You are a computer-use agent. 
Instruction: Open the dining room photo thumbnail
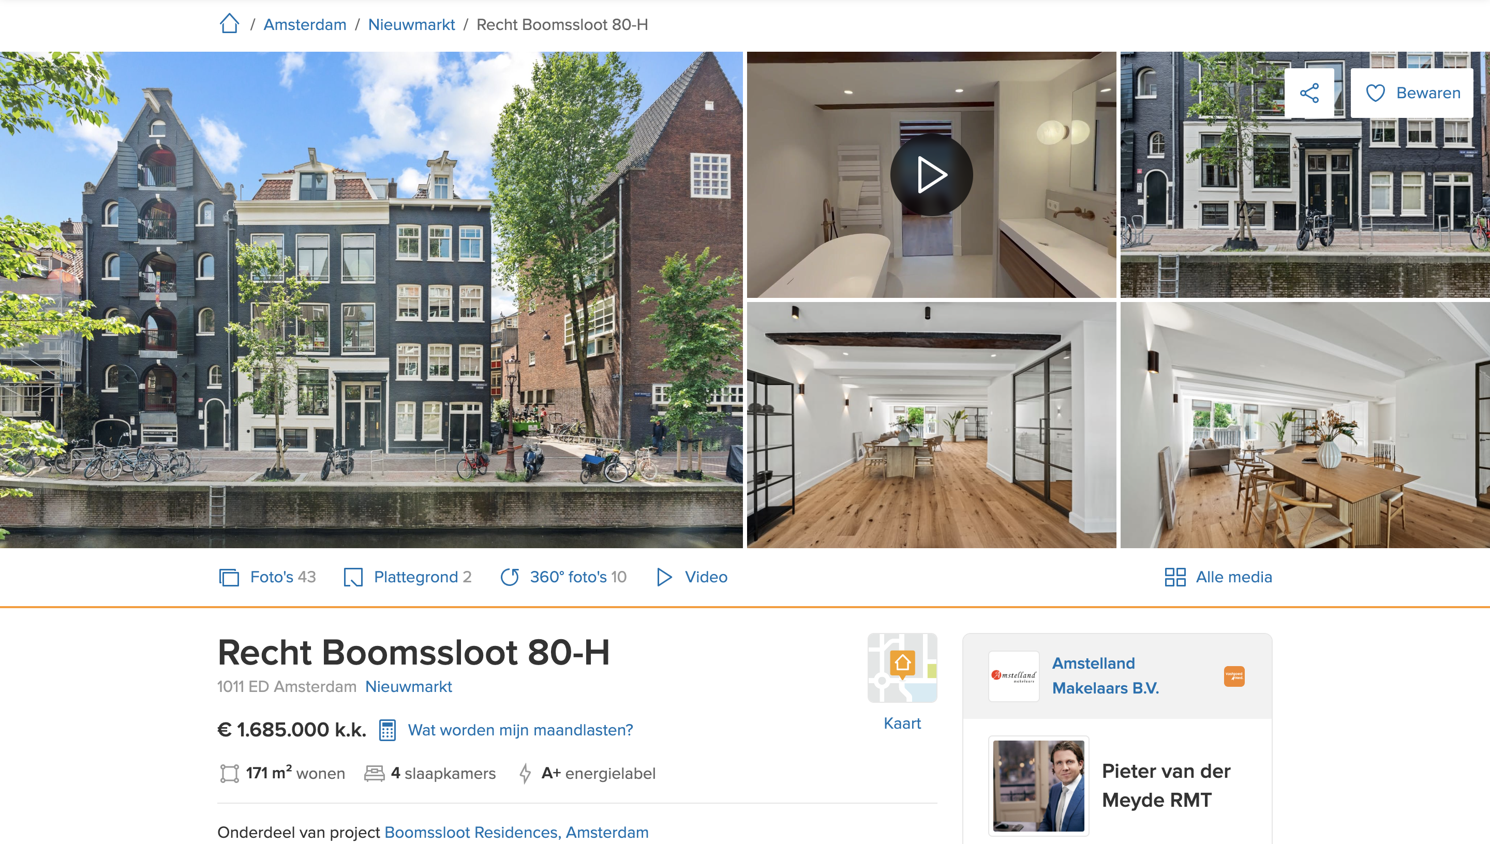1304,425
